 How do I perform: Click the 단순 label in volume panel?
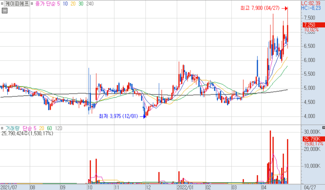click(27, 128)
